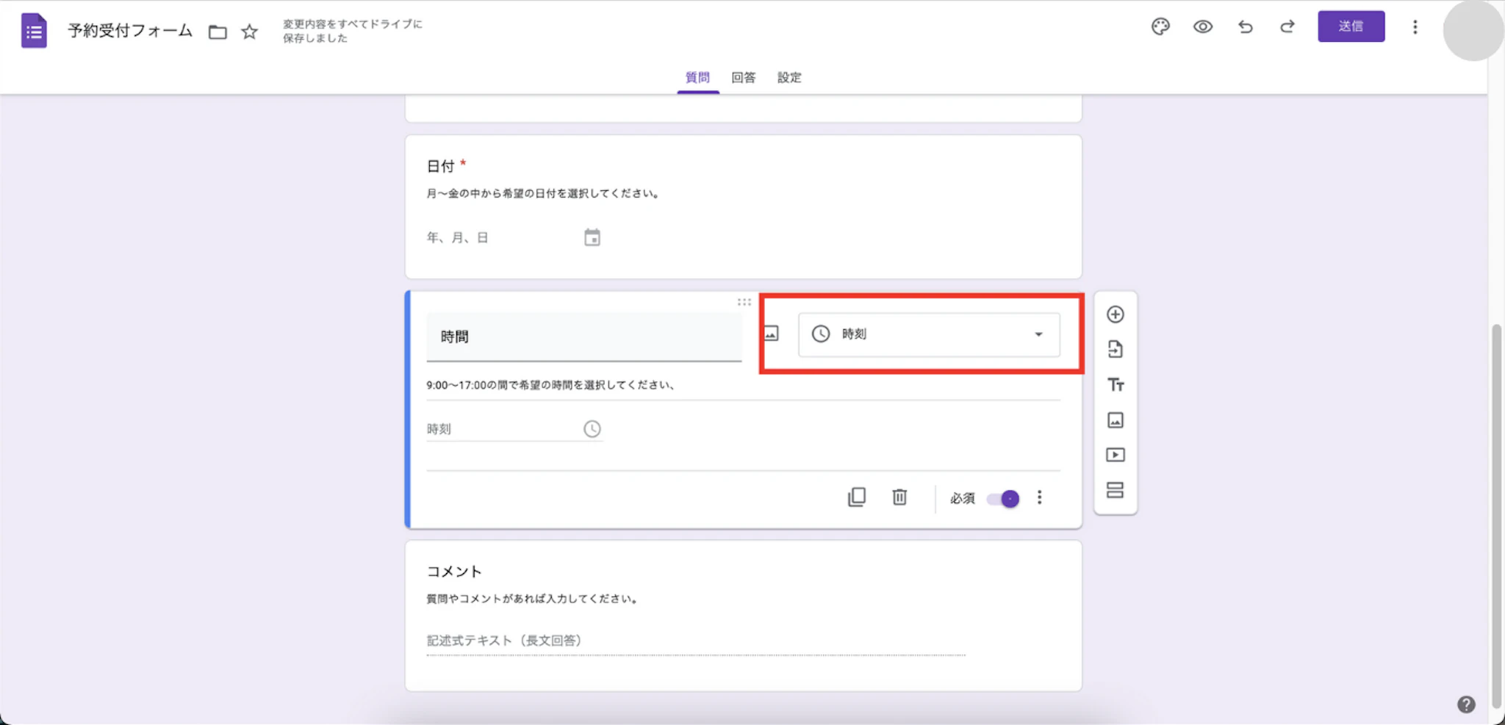Import questions using the import icon
1505x725 pixels.
tap(1116, 349)
